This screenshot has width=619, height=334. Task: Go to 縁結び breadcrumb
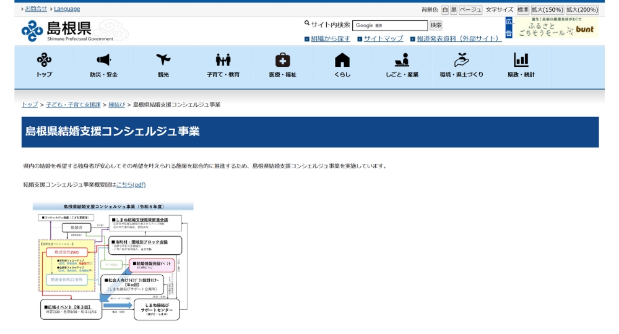point(117,105)
